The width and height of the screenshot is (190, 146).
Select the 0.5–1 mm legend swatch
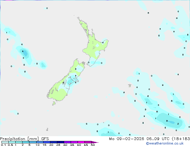point(12,142)
